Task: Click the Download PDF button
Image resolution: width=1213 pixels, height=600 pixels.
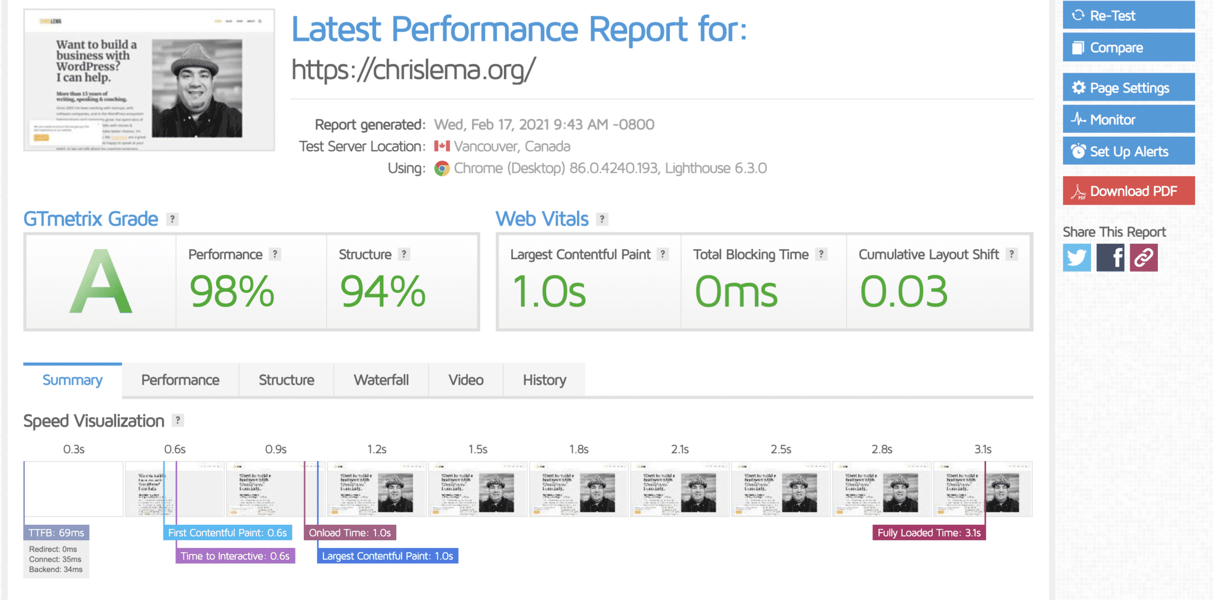Action: pyautogui.click(x=1128, y=191)
